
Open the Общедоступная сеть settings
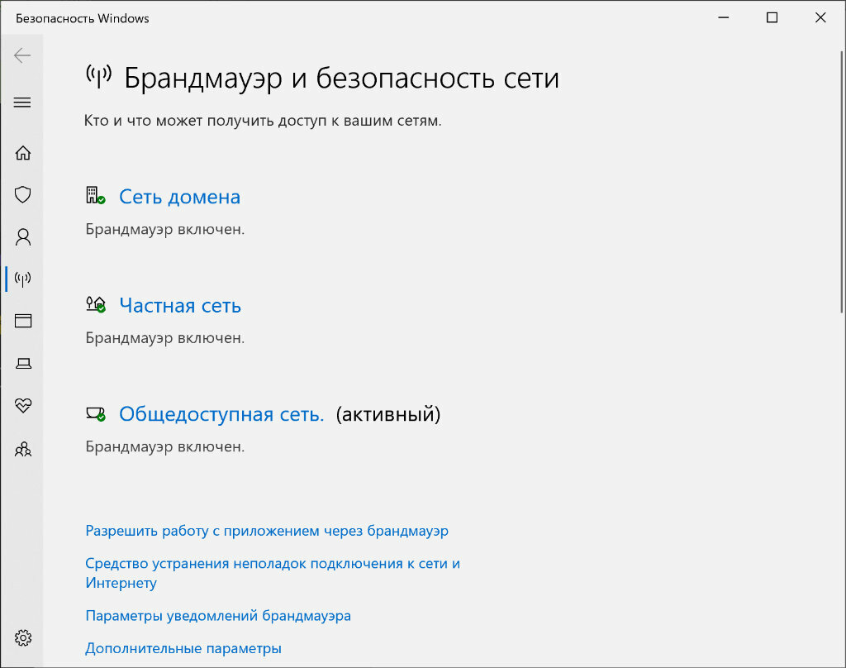(x=221, y=414)
